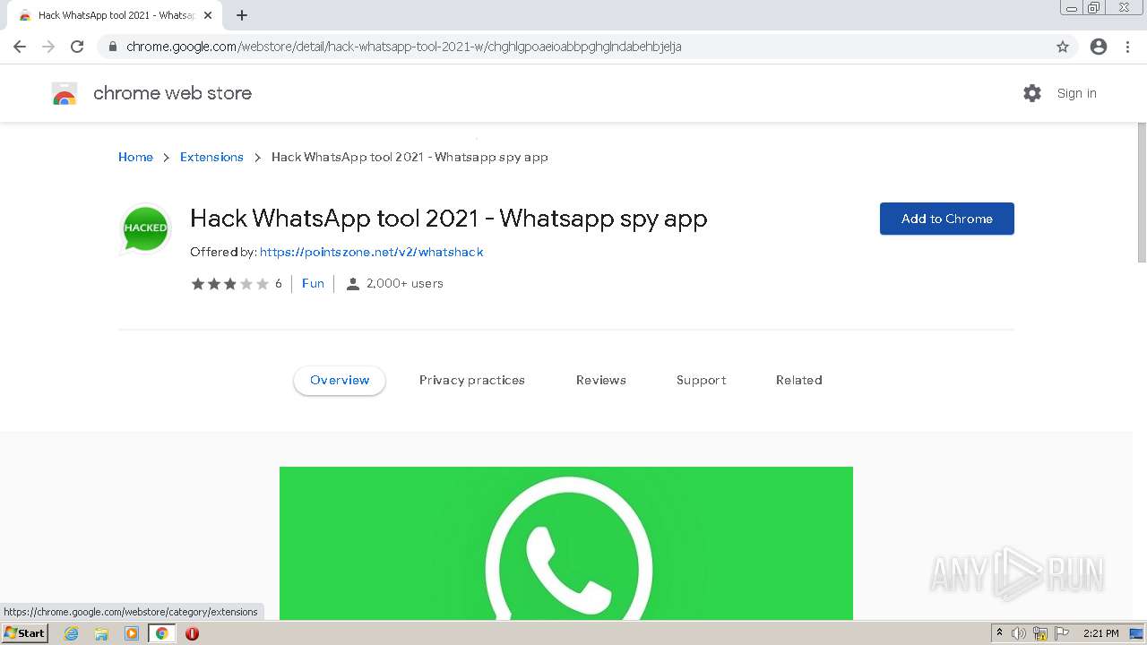Click the address bar URL
Screen dimensions: 1147x645
[404, 47]
